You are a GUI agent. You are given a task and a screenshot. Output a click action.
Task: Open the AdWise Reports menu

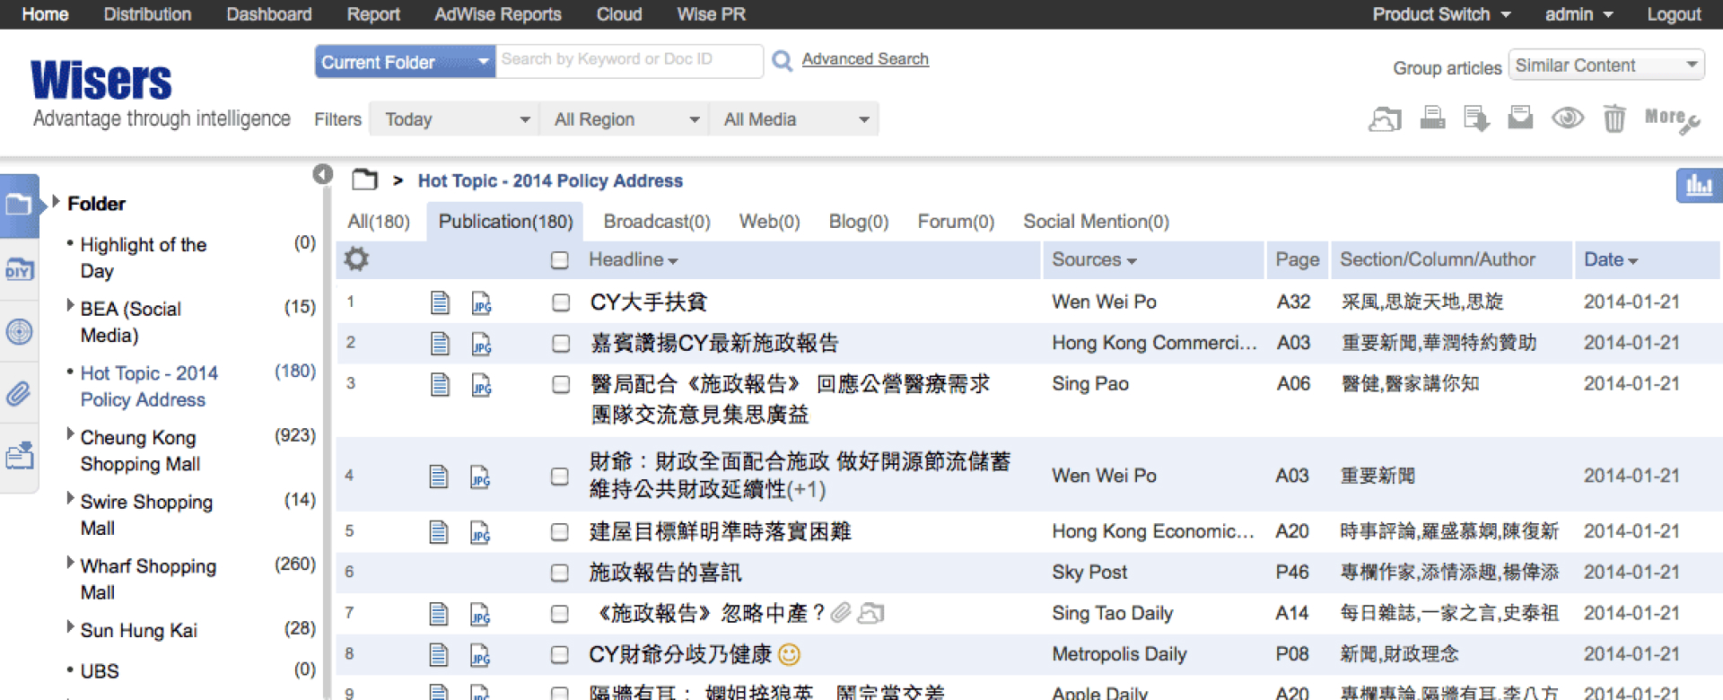pos(497,14)
